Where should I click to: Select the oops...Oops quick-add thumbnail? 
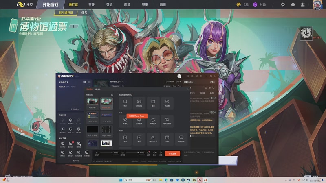click(107, 131)
